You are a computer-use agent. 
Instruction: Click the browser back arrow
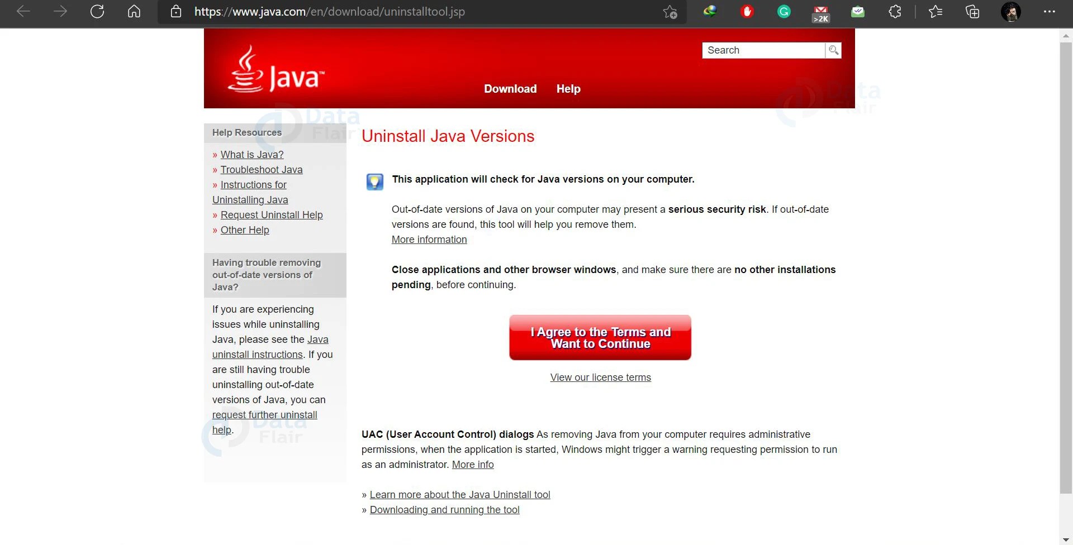pyautogui.click(x=23, y=11)
